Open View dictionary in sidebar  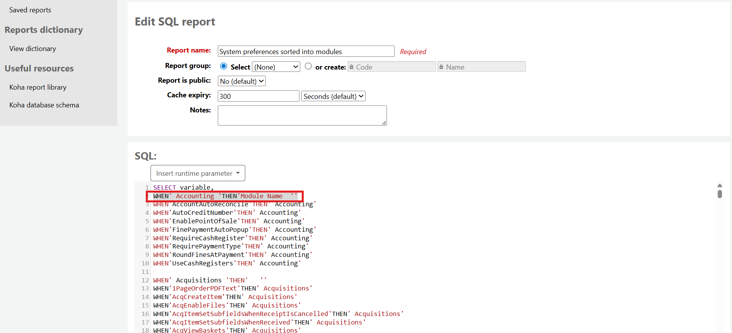(32, 49)
